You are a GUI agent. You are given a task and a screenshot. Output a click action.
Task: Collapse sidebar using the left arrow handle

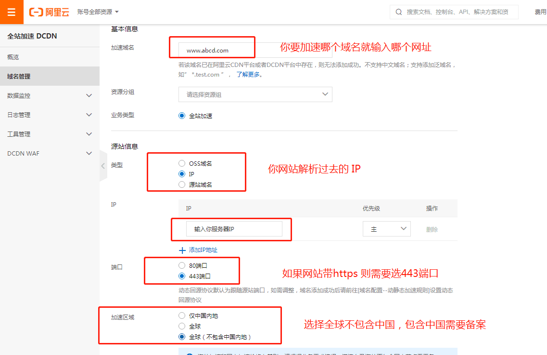pos(103,166)
